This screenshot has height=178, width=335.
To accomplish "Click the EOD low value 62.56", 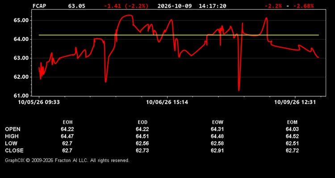I will point(142,143).
